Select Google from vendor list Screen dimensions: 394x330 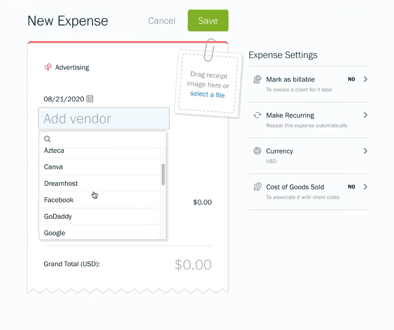pos(99,232)
